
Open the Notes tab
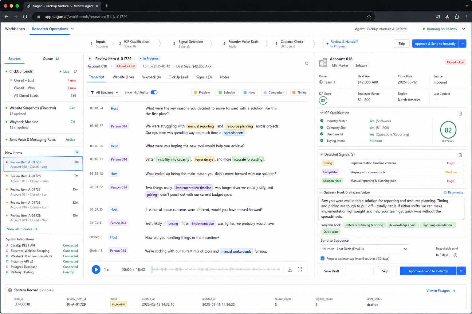coord(225,77)
